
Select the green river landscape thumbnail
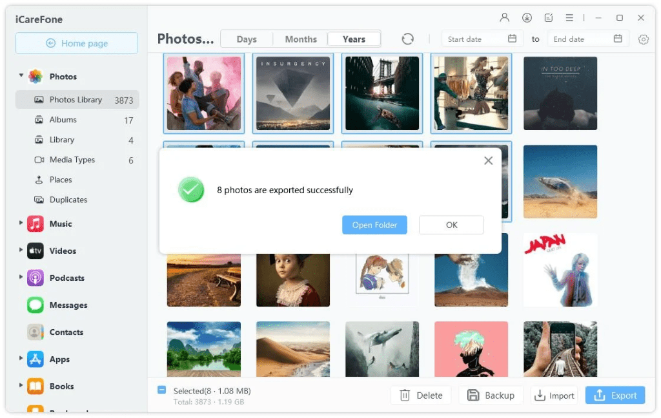click(204, 349)
